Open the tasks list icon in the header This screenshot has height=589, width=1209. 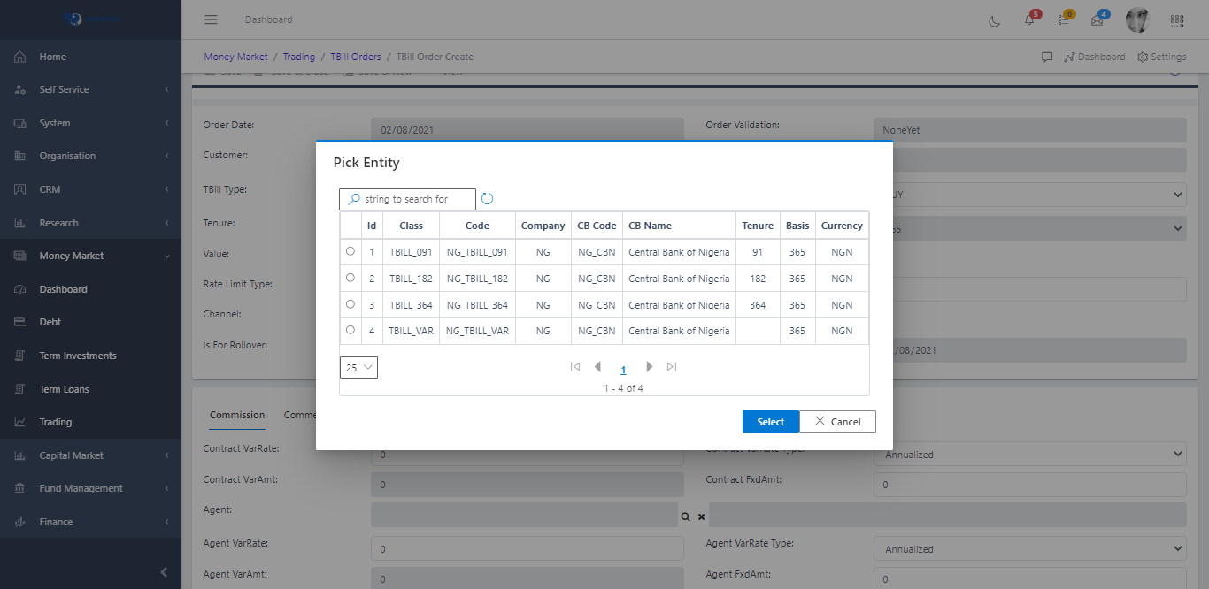(1064, 20)
